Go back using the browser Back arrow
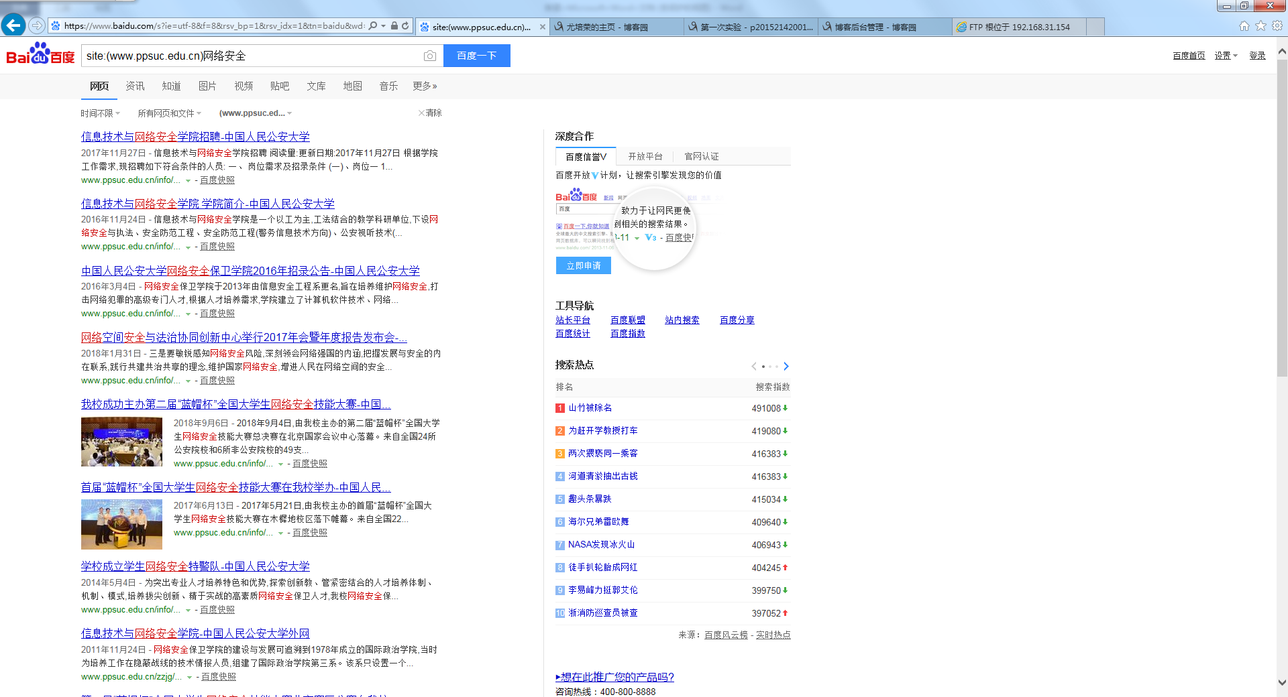 coord(13,25)
